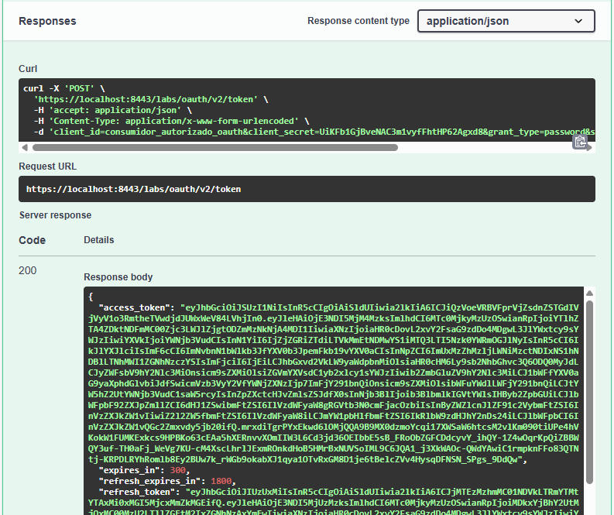This screenshot has height=515, width=614.
Task: Click the Responses section heading
Action: pos(47,21)
